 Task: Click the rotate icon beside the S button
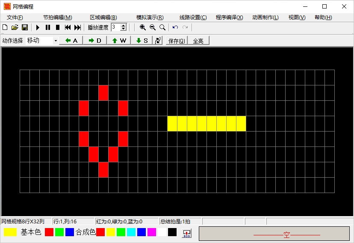point(158,41)
